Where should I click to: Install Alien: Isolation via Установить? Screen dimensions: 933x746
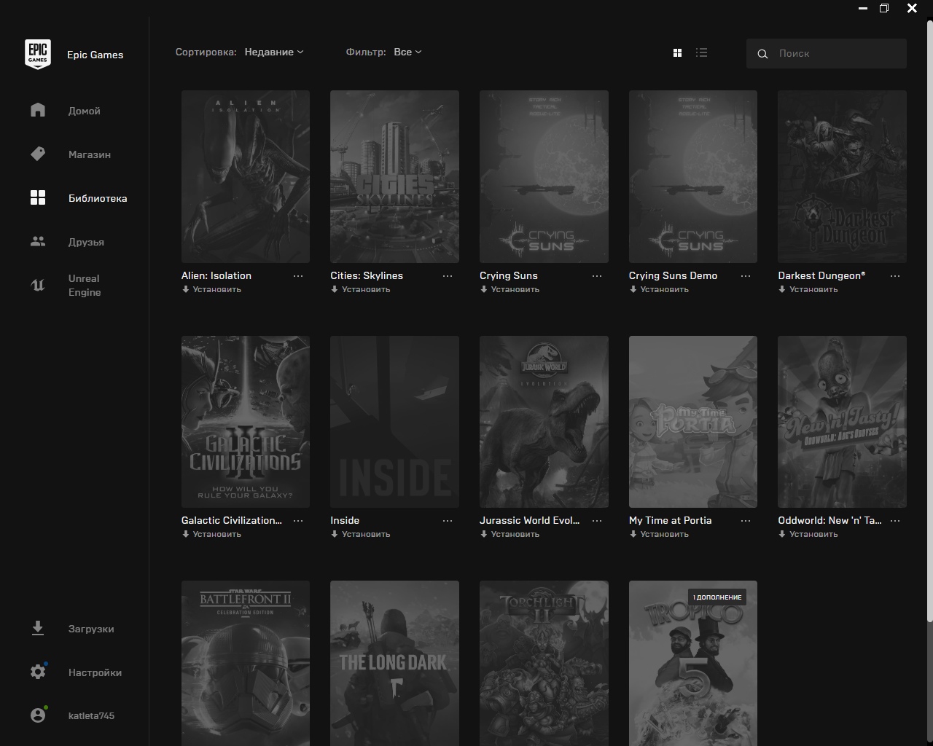click(x=211, y=289)
